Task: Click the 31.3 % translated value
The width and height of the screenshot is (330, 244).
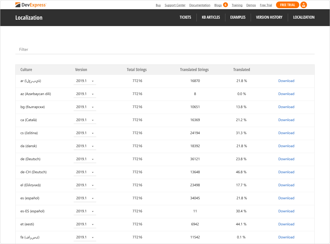Action: tap(241, 133)
